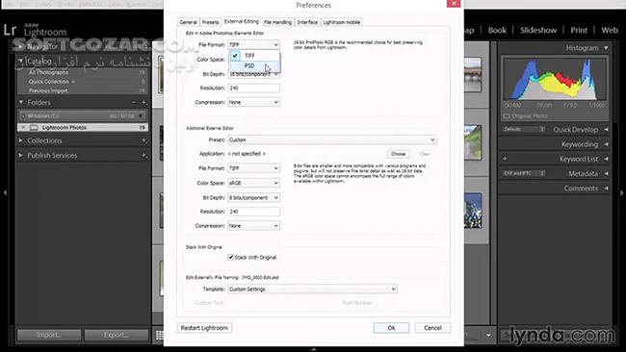Cancel the Preferences dialog

pyautogui.click(x=432, y=328)
